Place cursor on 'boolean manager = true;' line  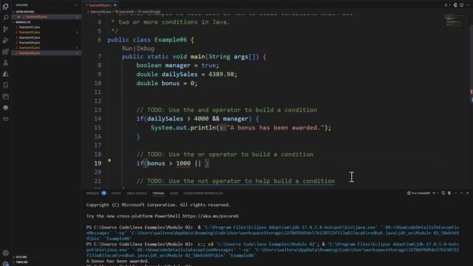[177, 66]
